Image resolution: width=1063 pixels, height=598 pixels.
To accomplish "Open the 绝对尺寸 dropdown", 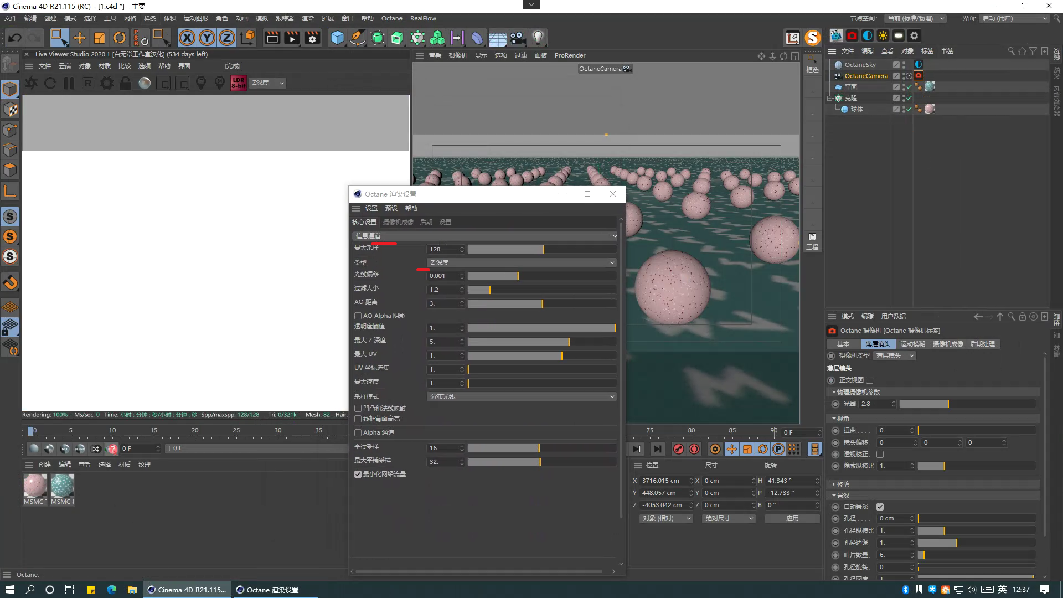I will [x=729, y=519].
